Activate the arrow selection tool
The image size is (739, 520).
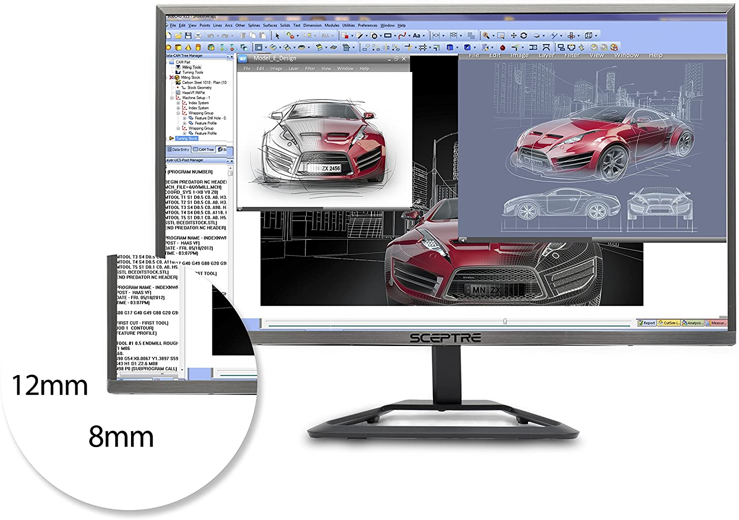(x=277, y=36)
